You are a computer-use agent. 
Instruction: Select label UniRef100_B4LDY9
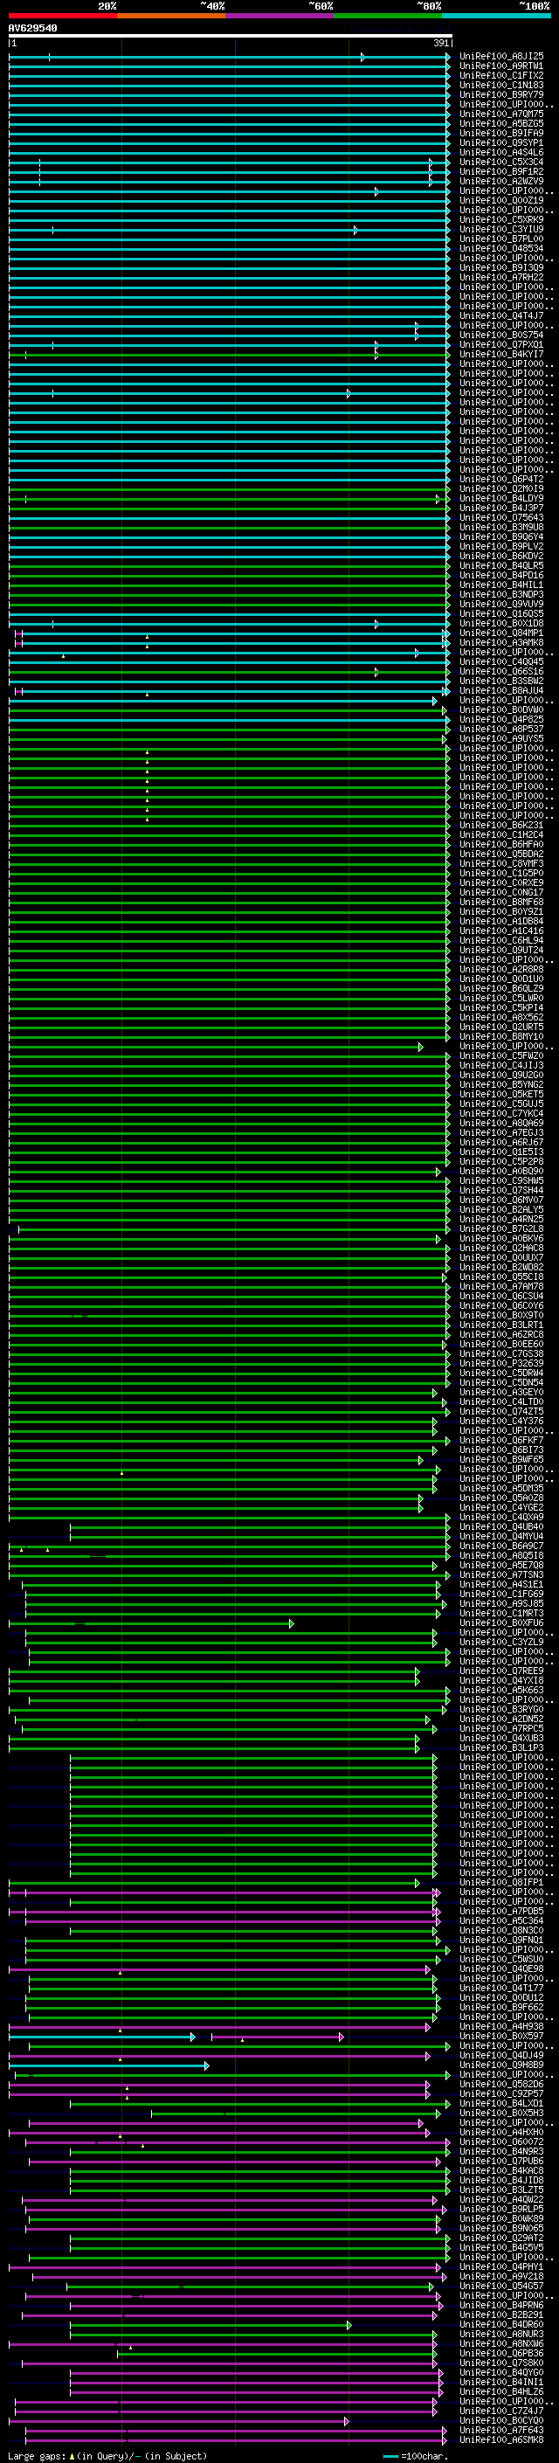(501, 498)
